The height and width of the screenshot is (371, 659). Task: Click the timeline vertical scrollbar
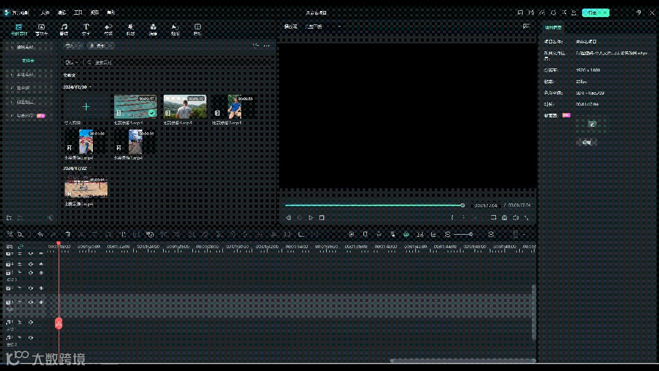coord(534,312)
